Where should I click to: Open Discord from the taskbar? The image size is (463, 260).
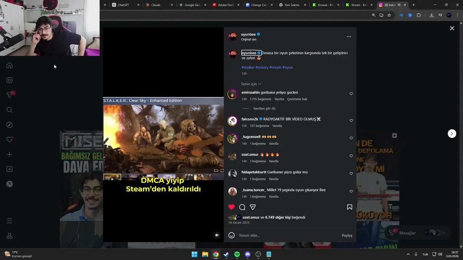click(x=247, y=254)
